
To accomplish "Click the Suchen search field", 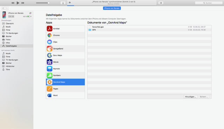I will pos(209,3).
